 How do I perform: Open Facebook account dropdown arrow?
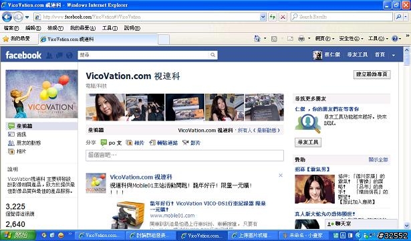[394, 55]
